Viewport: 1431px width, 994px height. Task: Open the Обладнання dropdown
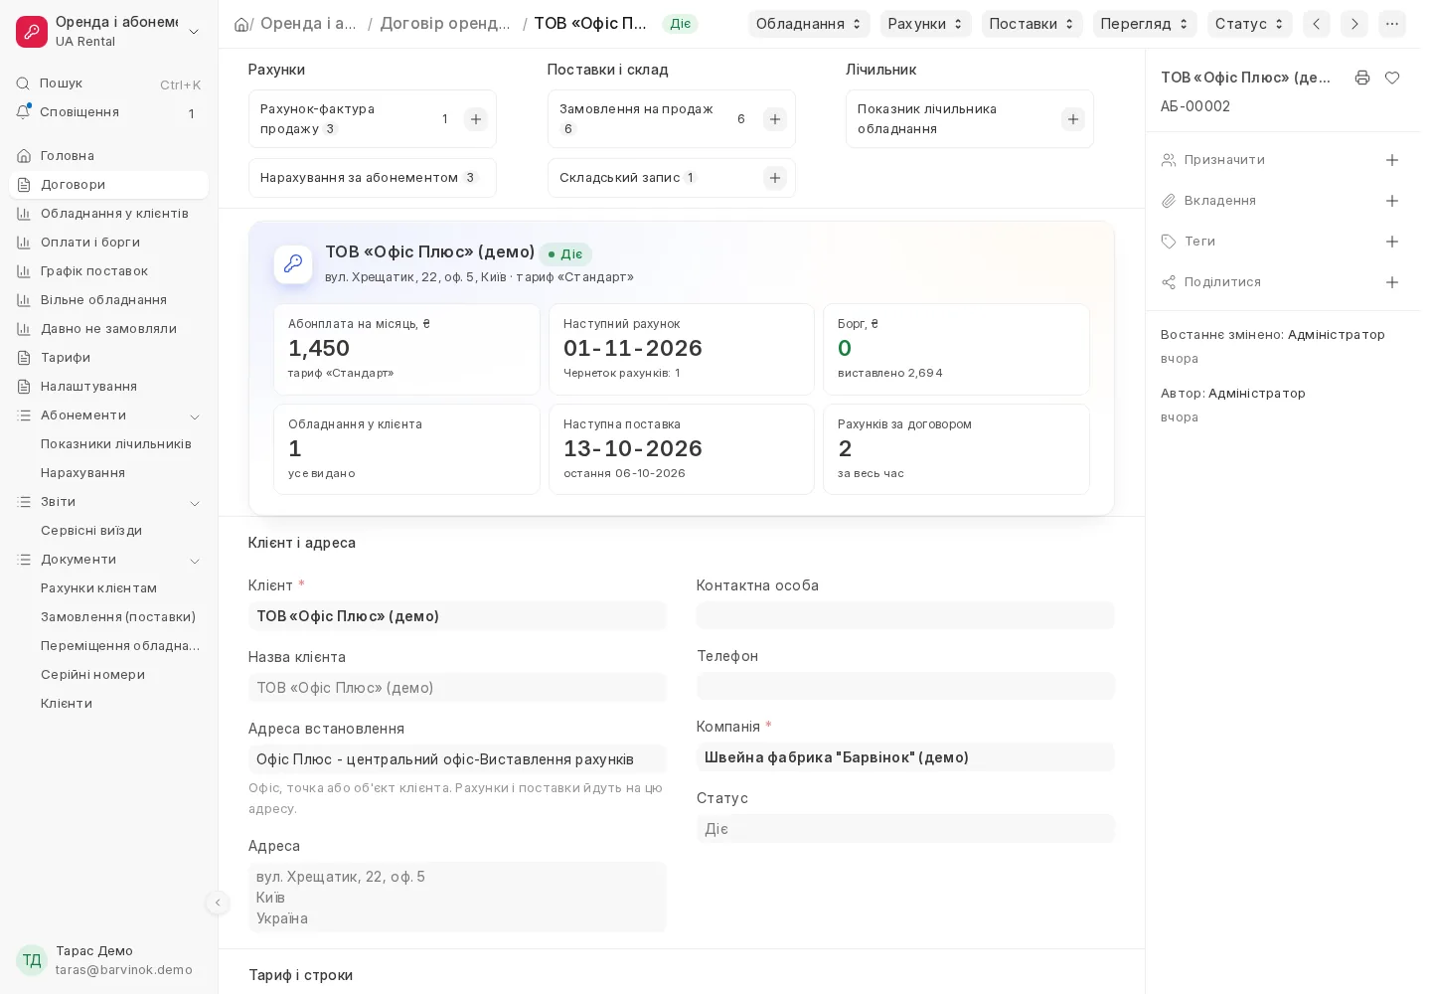(x=809, y=24)
